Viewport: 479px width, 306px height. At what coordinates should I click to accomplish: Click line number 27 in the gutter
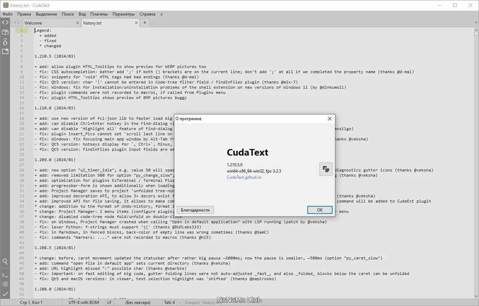(x=22, y=165)
